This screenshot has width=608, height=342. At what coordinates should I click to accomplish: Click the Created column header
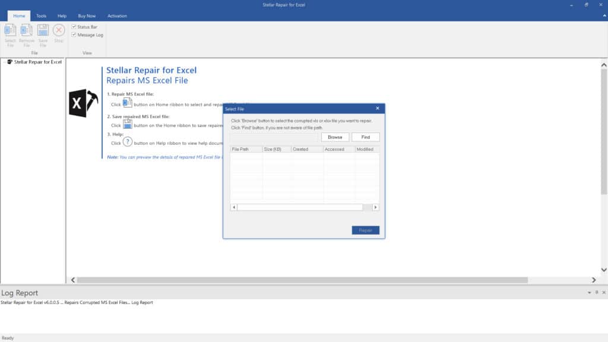tap(307, 149)
